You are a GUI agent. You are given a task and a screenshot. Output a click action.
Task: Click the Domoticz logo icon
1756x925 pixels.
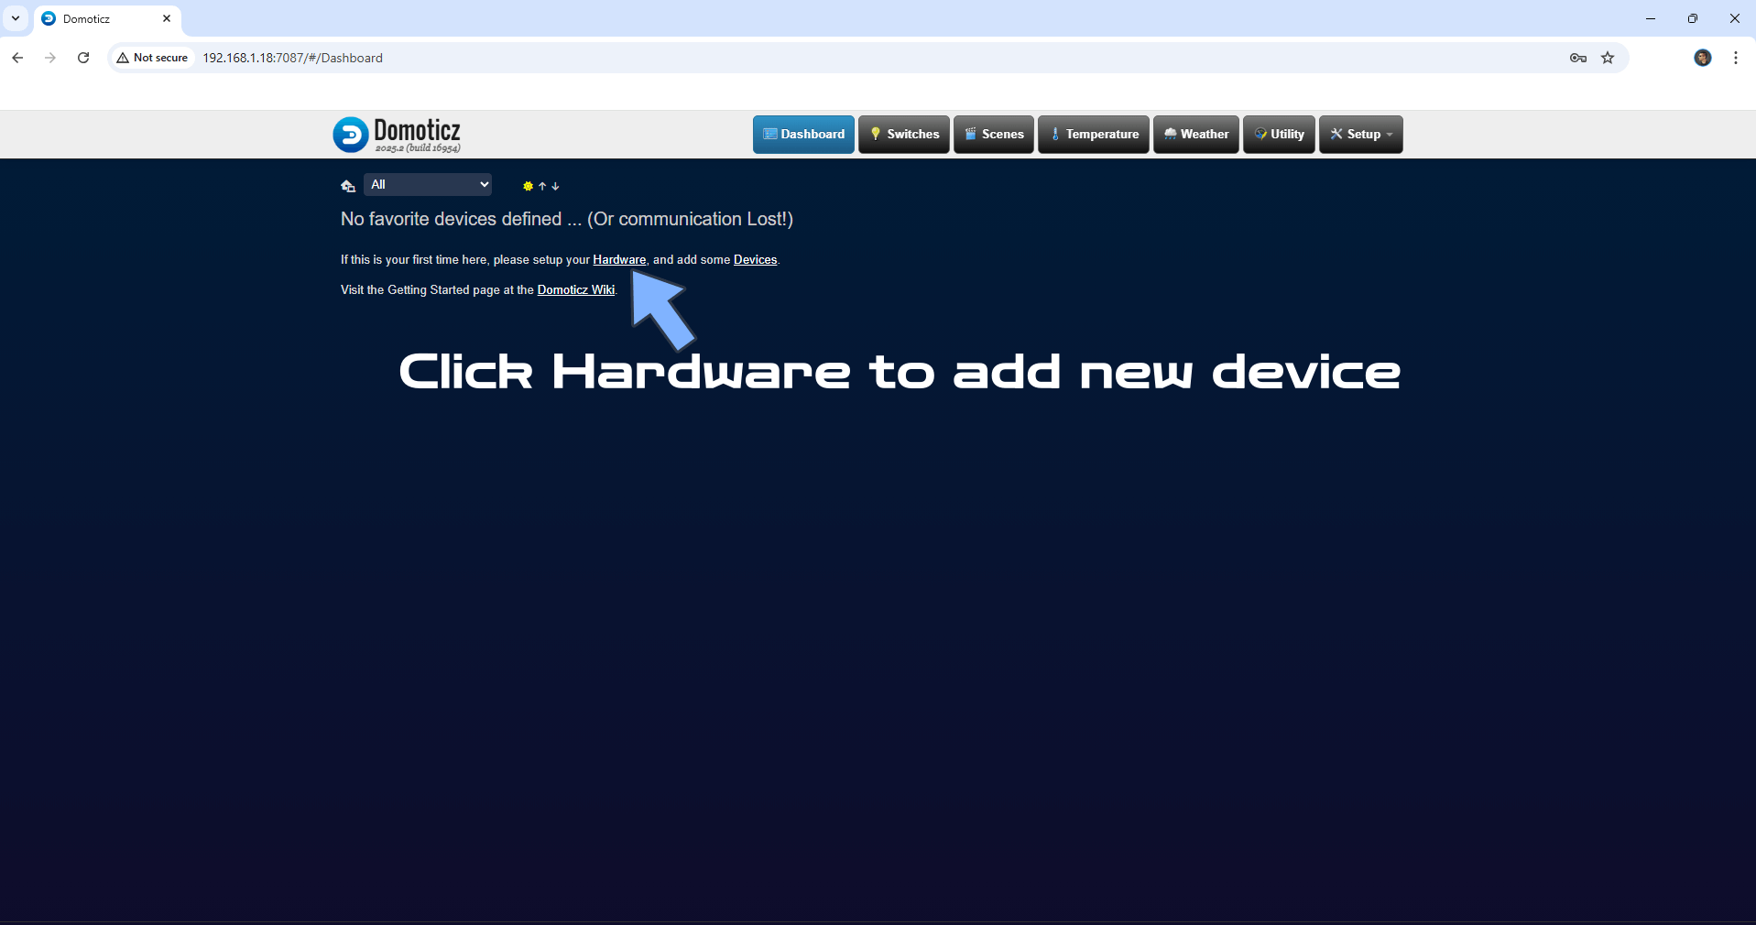pyautogui.click(x=350, y=135)
